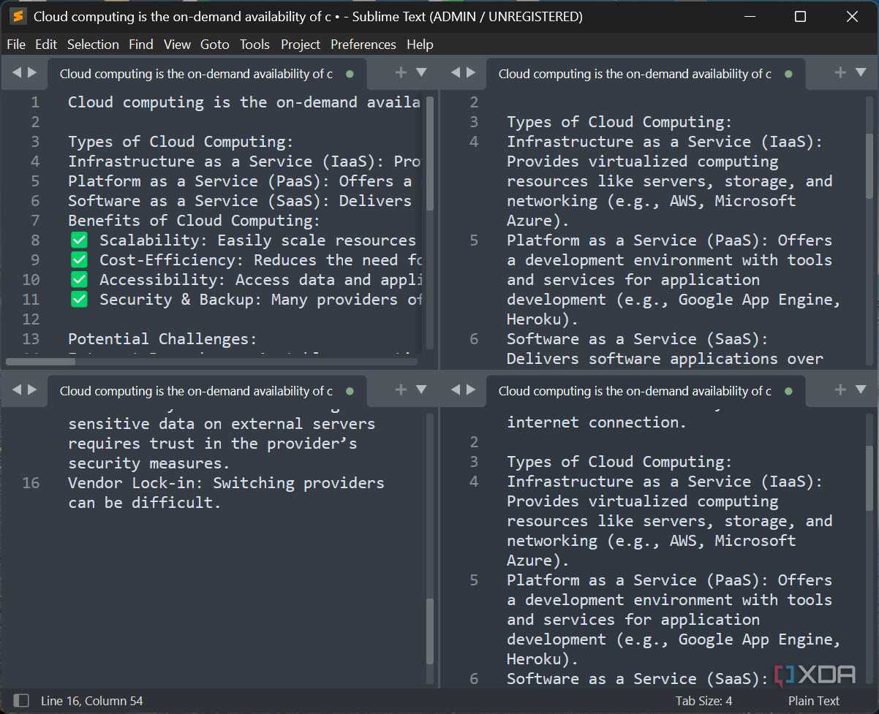The width and height of the screenshot is (879, 714).
Task: Click Tab Size: 4 in status bar
Action: [703, 701]
